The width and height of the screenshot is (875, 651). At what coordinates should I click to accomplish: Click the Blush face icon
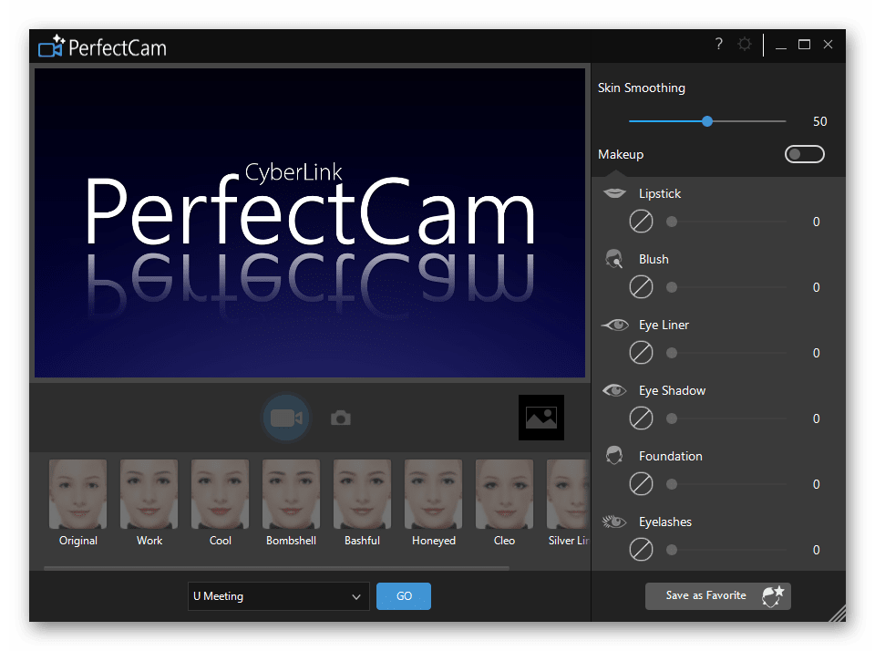tap(613, 259)
